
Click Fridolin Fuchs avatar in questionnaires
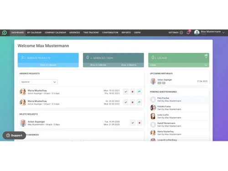coord(153,108)
